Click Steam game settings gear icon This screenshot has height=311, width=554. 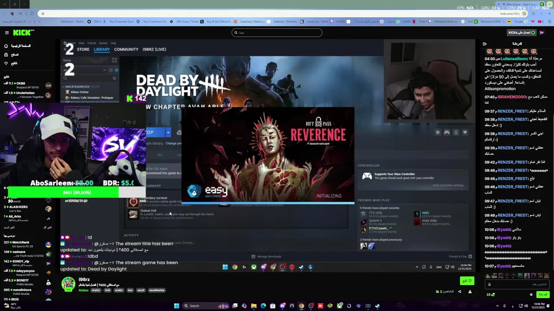coord(438,133)
